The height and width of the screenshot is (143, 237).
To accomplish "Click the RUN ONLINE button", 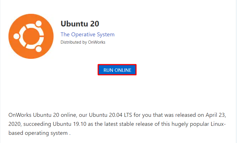I will (117, 70).
